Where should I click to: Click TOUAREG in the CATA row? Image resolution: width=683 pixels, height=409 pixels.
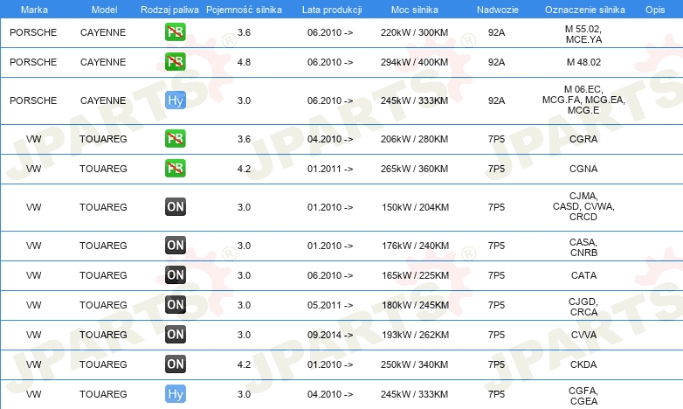[103, 275]
